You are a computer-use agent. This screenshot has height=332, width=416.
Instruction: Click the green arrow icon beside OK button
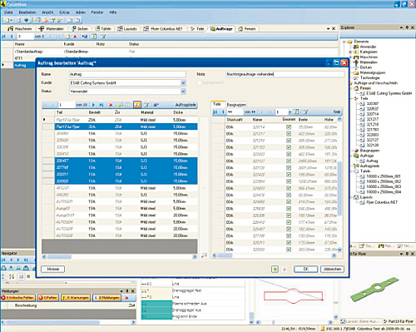(275, 269)
